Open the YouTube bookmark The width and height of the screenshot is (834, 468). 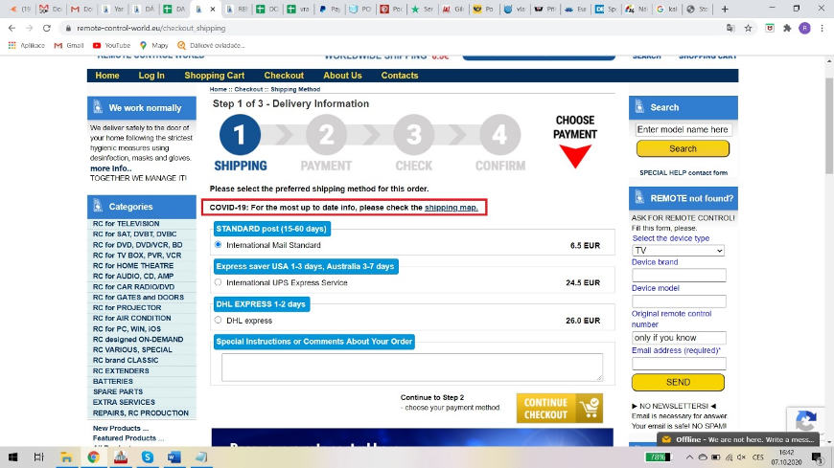[x=112, y=46]
